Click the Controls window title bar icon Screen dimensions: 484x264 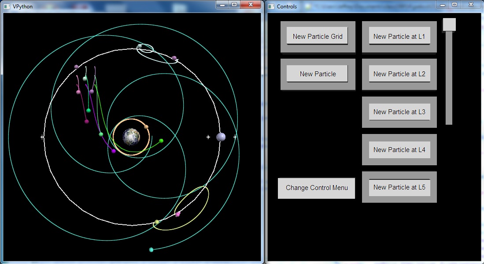pos(271,7)
